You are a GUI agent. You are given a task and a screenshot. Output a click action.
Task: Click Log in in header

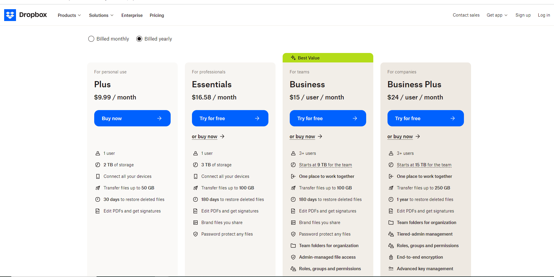(544, 15)
